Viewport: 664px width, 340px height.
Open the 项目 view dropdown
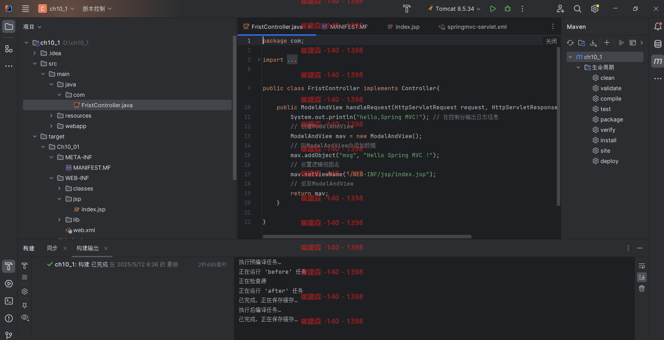point(32,27)
